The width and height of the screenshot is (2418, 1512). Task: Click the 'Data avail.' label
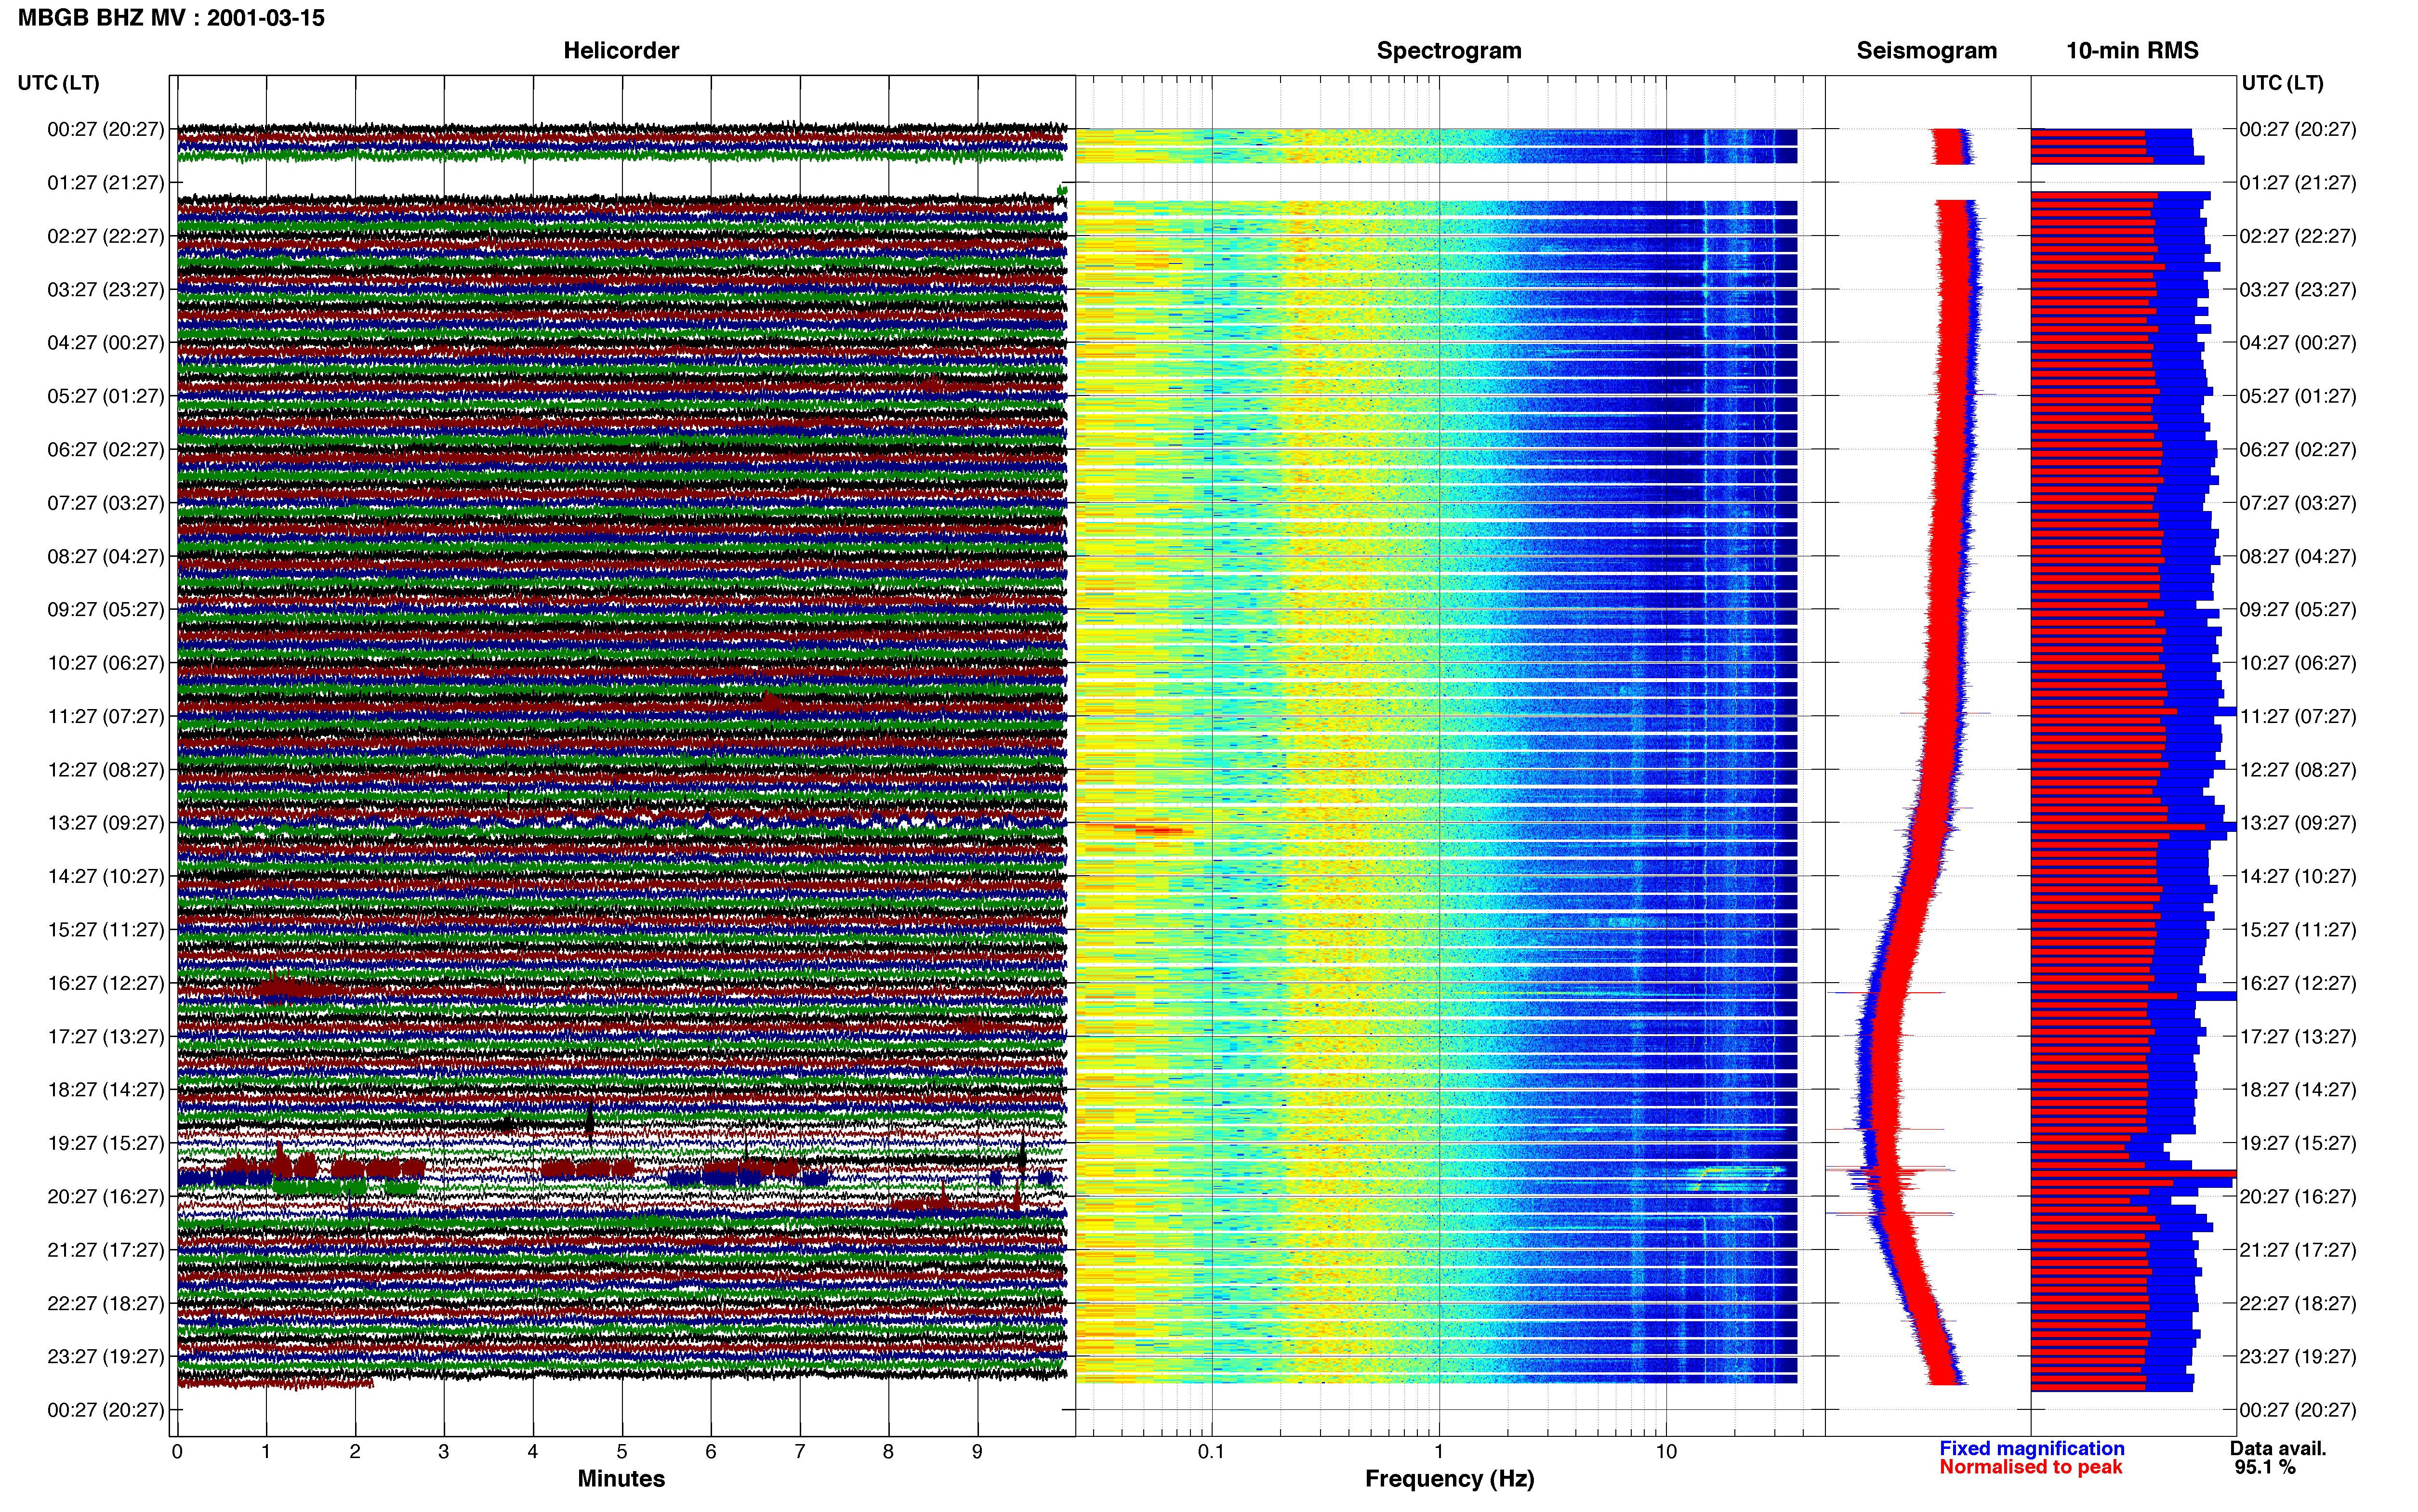point(2278,1449)
